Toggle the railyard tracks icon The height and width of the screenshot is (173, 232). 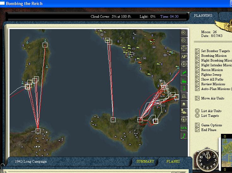pos(184,96)
